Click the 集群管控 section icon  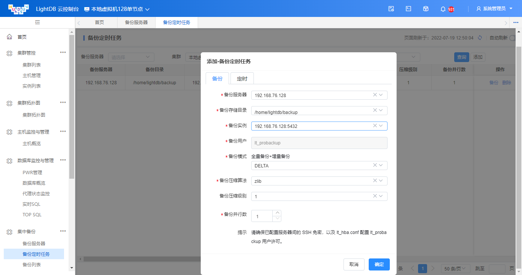(9, 53)
